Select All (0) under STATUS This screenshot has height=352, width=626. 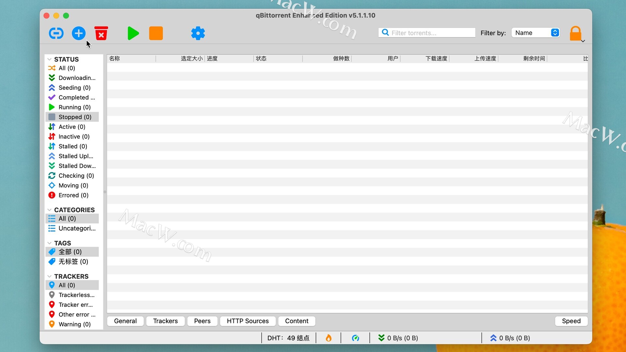pos(72,68)
